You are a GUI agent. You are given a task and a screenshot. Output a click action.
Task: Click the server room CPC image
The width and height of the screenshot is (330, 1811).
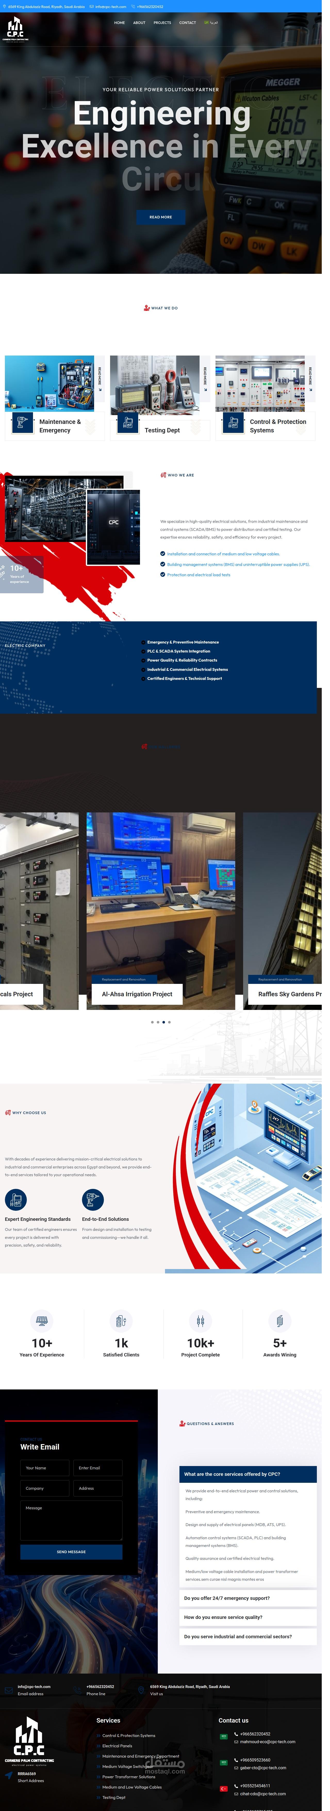point(113,527)
